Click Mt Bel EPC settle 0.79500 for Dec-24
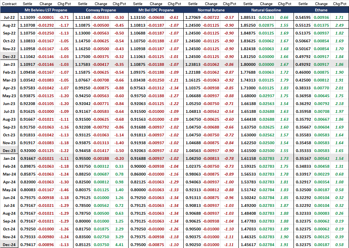Image resolution: width=349 pixels, height=248 pixels. pyautogui.click(x=138, y=244)
